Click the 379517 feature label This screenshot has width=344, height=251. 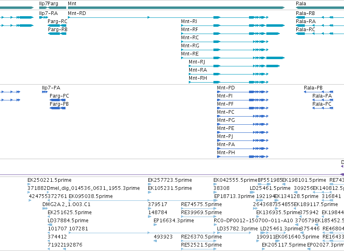tap(158, 204)
